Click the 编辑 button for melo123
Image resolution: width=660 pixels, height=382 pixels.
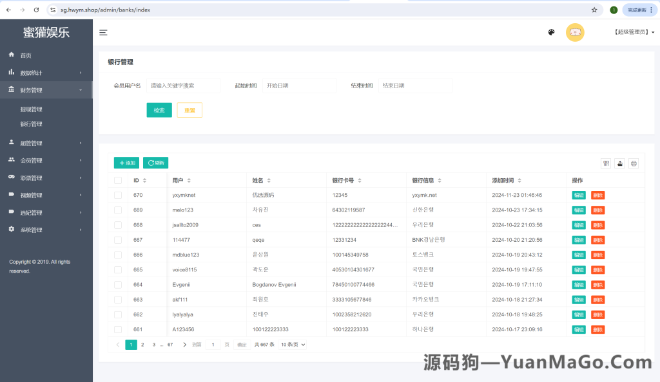tap(578, 210)
